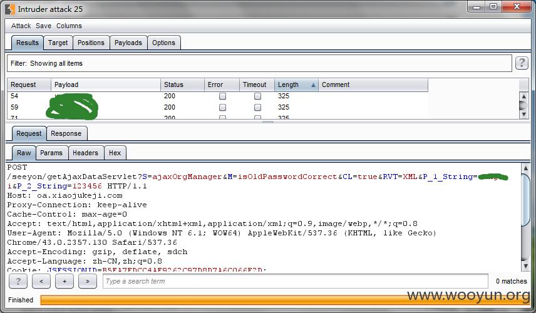The width and height of the screenshot is (536, 313).
Task: Select the Response message tab
Action: coord(66,133)
